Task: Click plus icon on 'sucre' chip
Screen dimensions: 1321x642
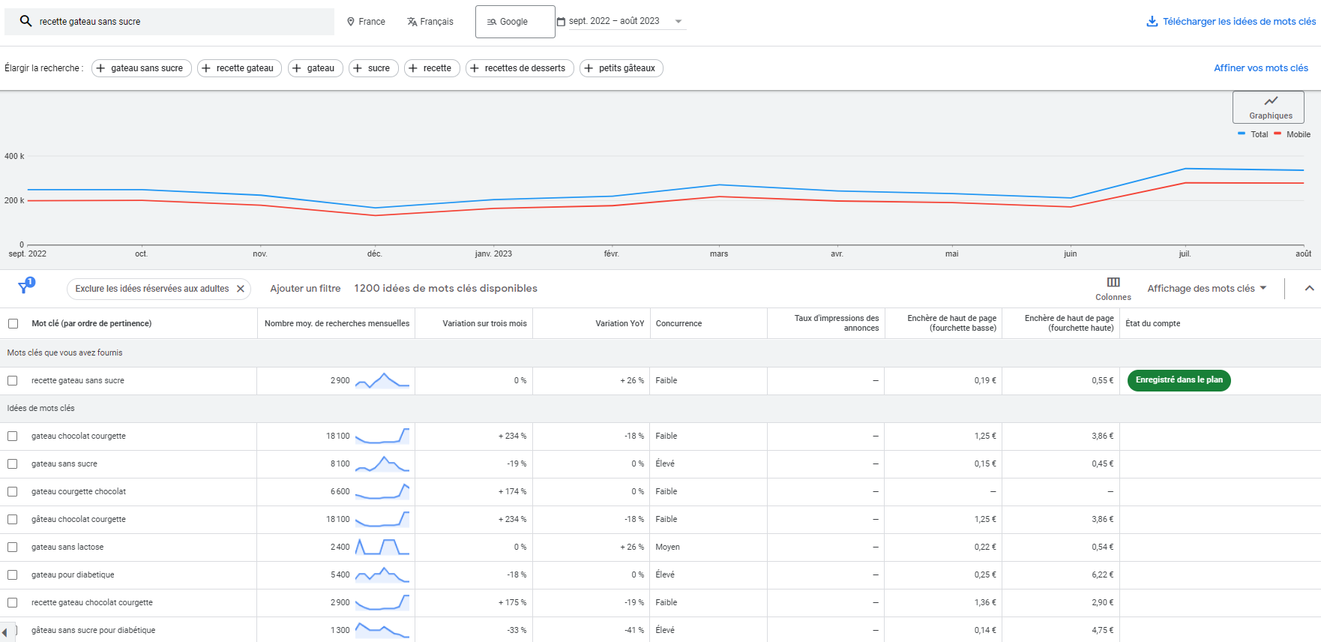Action: click(x=358, y=68)
